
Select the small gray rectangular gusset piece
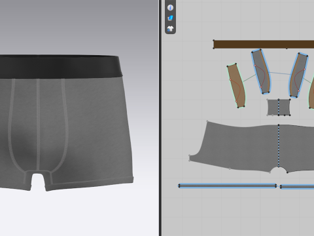point(279,108)
